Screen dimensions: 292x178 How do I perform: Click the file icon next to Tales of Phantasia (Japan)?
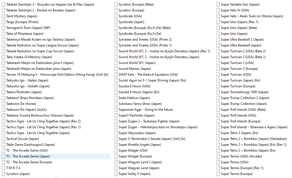click(3, 34)
